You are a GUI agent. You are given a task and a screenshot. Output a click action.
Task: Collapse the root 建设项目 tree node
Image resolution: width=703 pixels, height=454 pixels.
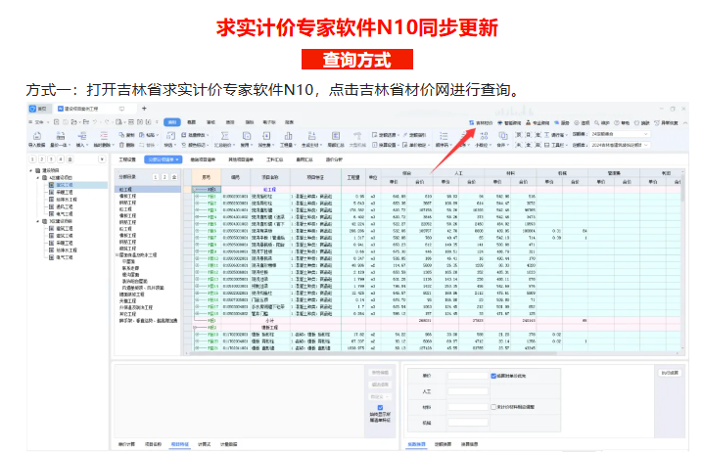pyautogui.click(x=31, y=170)
